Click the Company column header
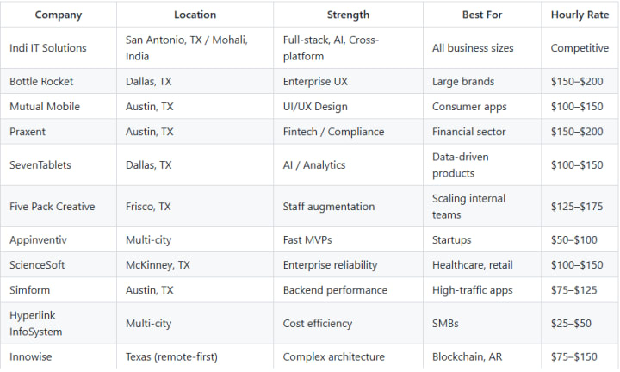 pyautogui.click(x=59, y=15)
